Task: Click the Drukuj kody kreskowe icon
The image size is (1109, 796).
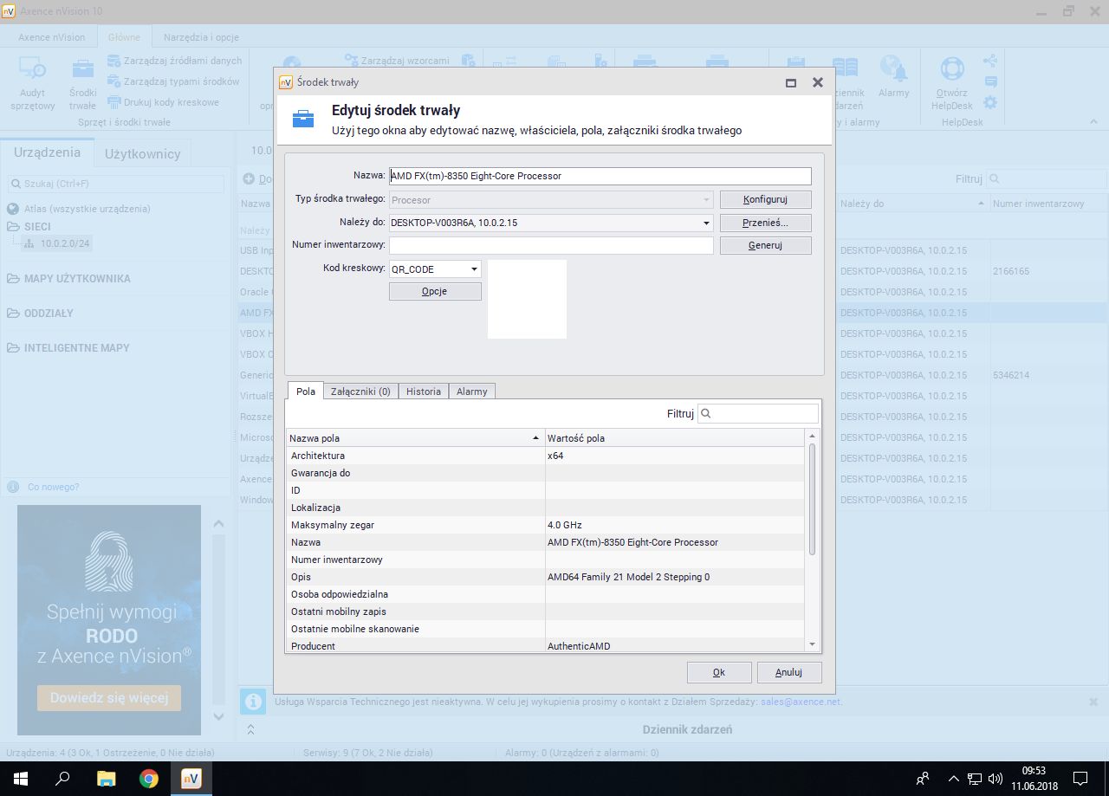Action: coord(113,102)
